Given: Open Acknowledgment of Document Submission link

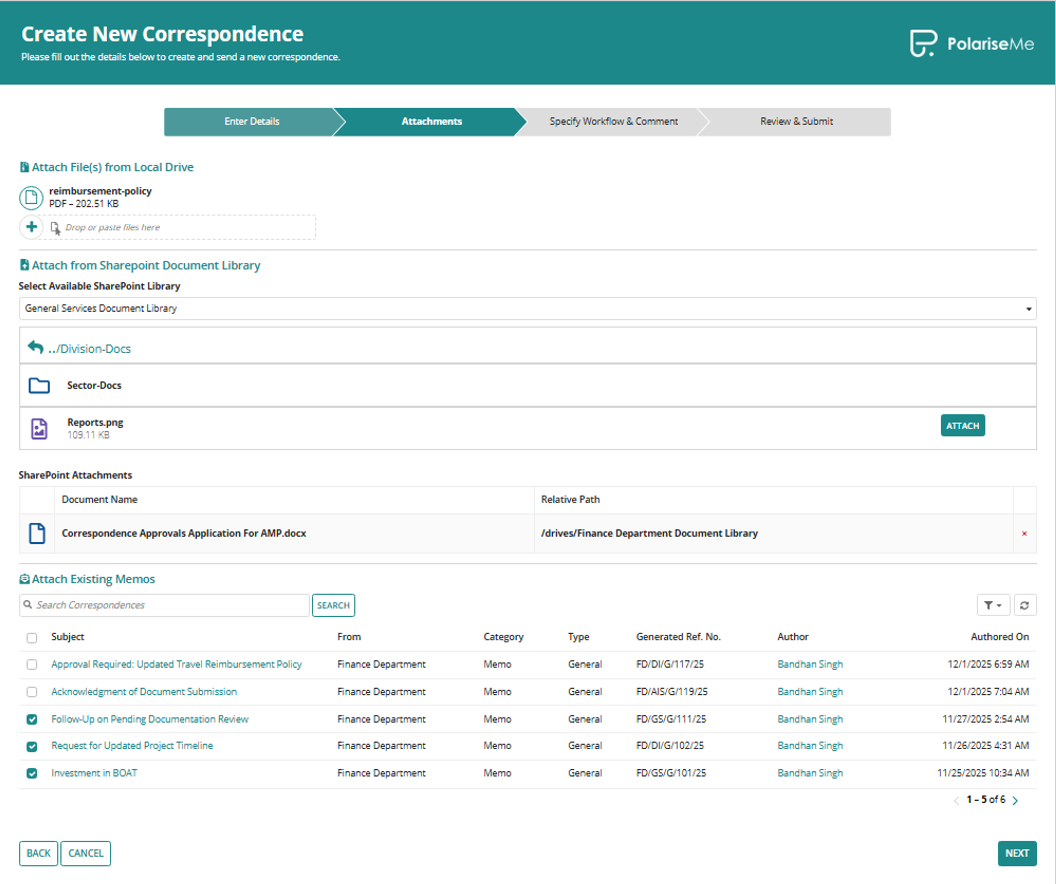Looking at the screenshot, I should click(x=144, y=692).
